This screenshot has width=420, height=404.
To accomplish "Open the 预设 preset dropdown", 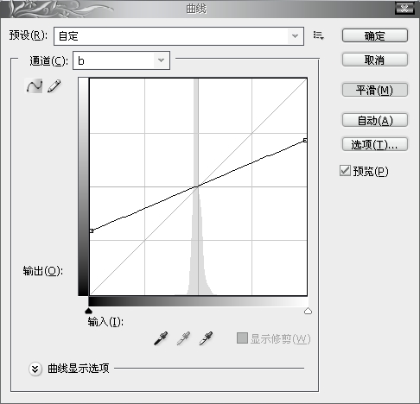I will tap(179, 36).
